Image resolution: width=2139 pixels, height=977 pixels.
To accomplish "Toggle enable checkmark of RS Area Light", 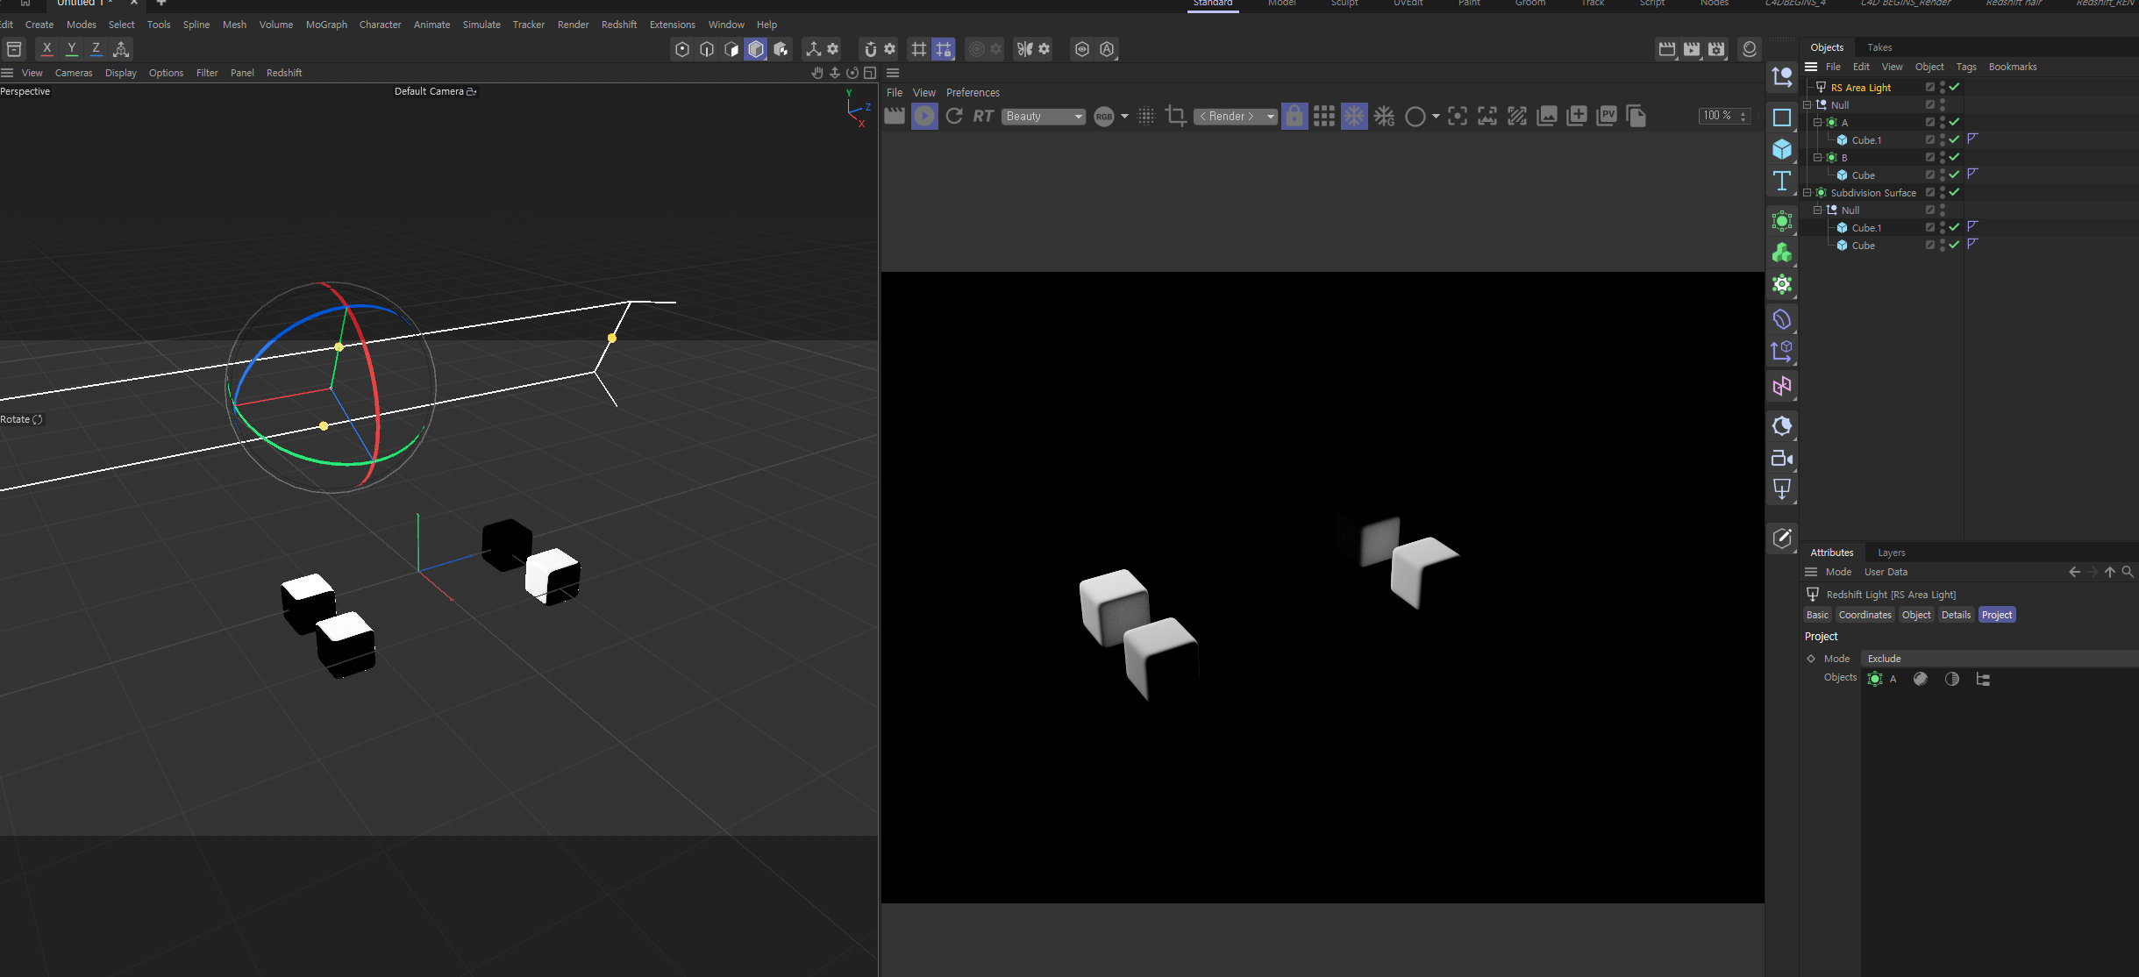I will [1954, 87].
